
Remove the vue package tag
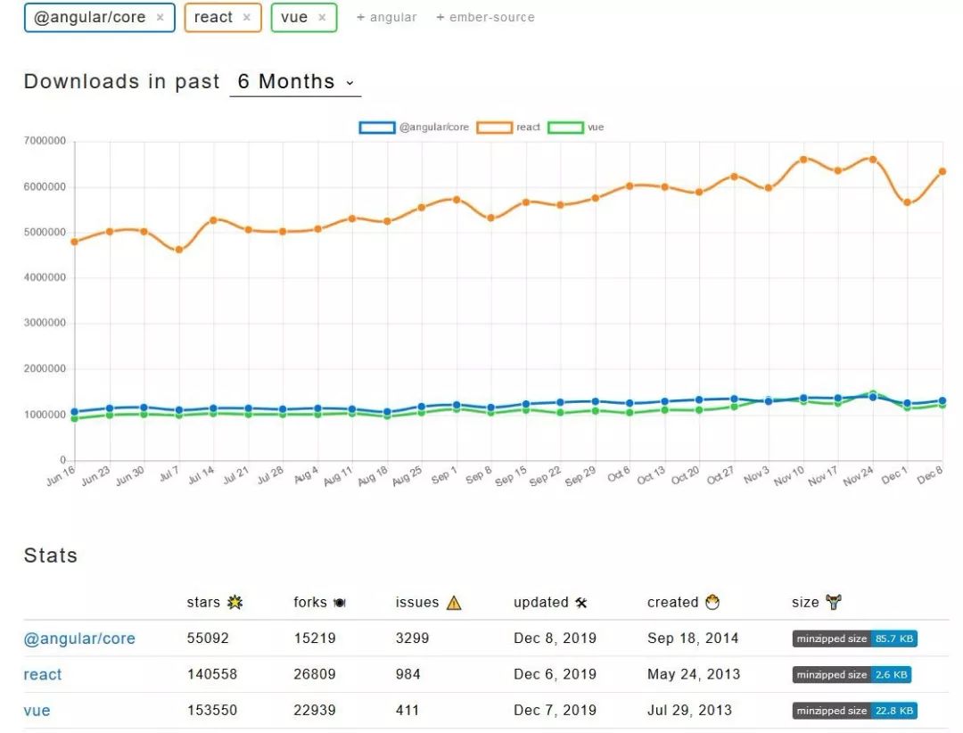coord(322,18)
